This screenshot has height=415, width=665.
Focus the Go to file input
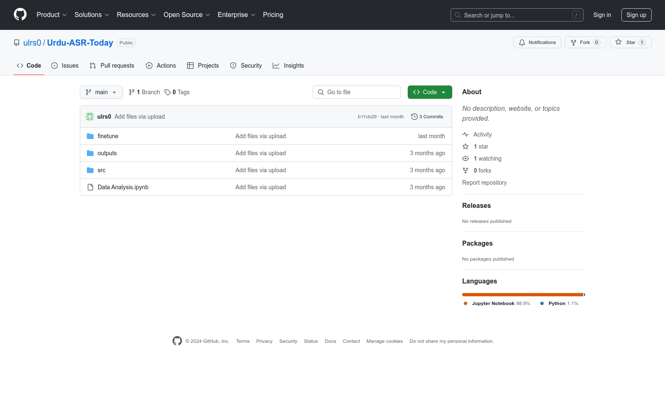point(357,92)
